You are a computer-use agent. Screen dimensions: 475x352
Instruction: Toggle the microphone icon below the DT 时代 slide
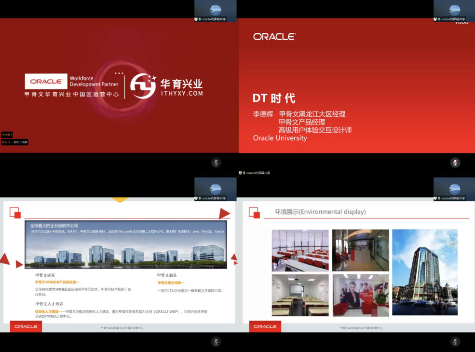click(455, 163)
